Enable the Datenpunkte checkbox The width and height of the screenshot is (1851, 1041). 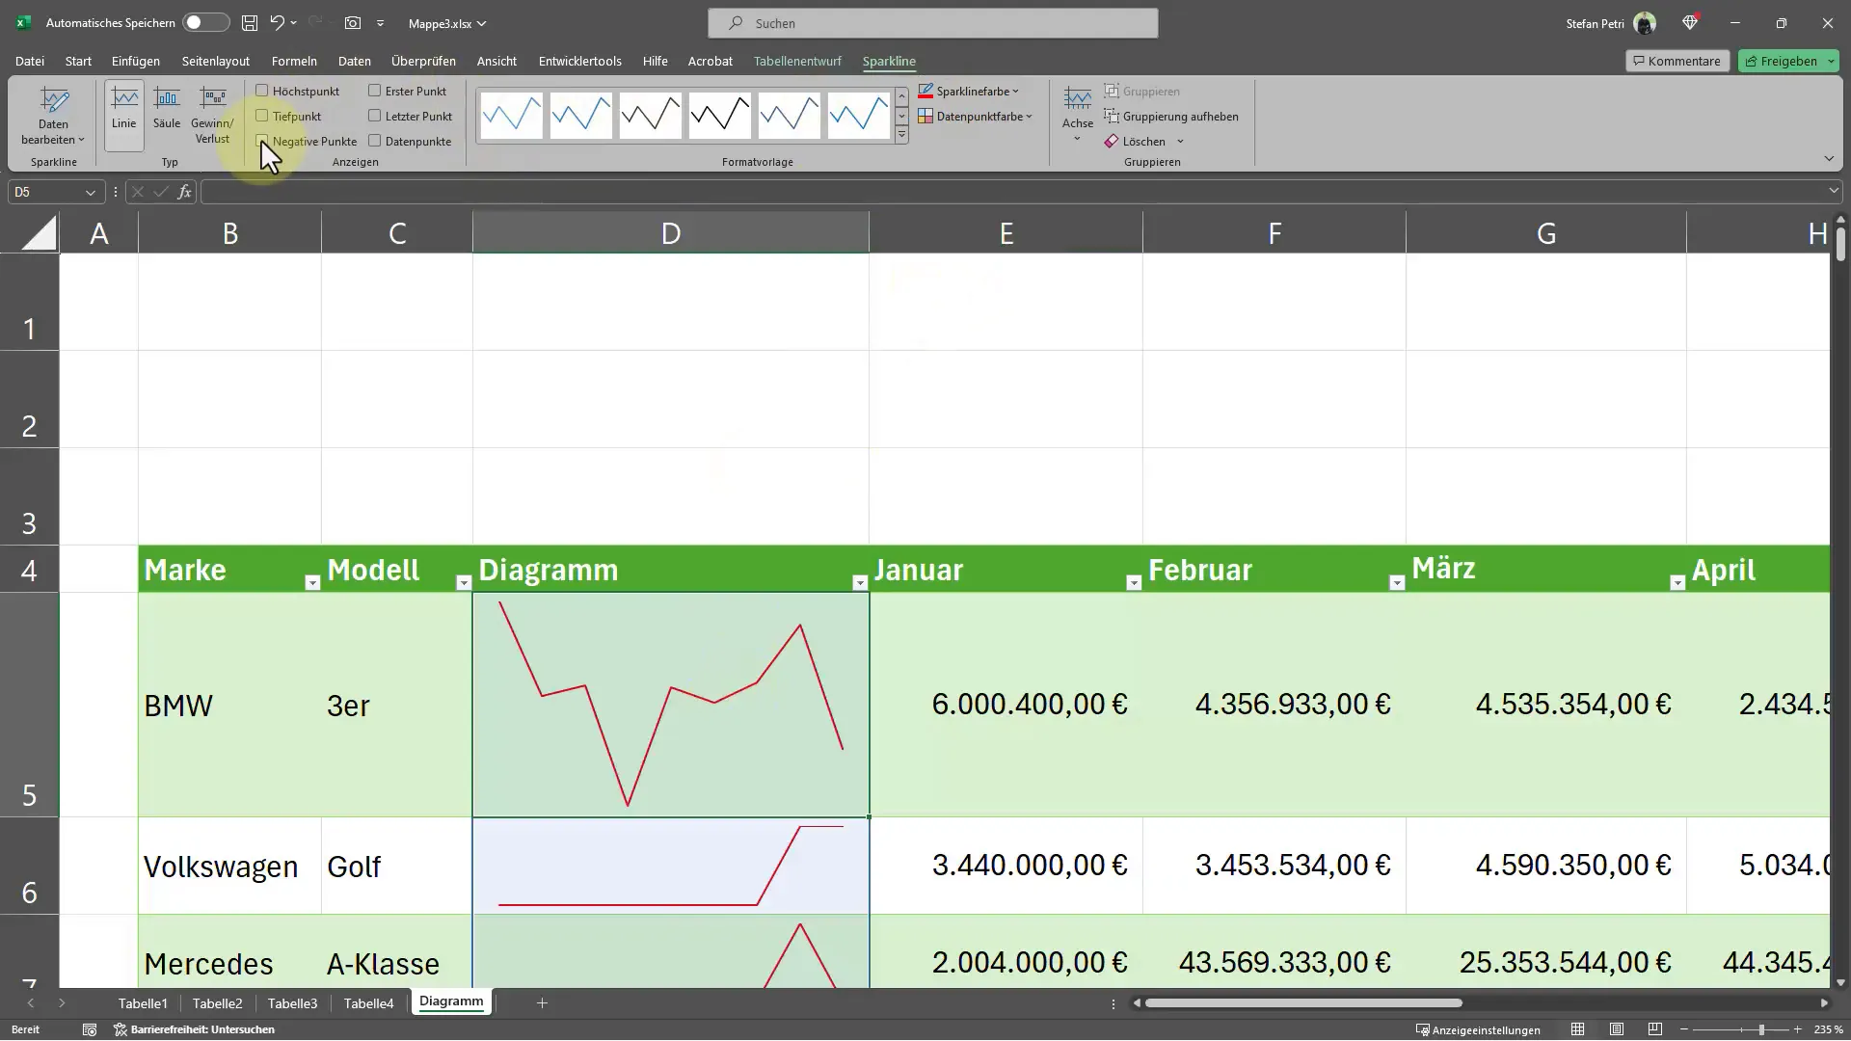[x=375, y=141]
